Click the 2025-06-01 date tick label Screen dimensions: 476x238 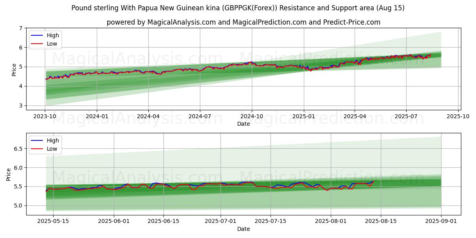click(x=114, y=222)
